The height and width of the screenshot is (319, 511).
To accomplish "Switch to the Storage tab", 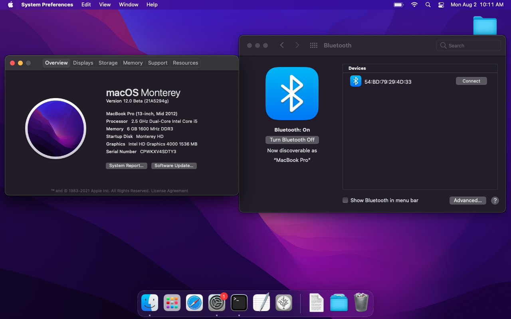I will [x=108, y=63].
